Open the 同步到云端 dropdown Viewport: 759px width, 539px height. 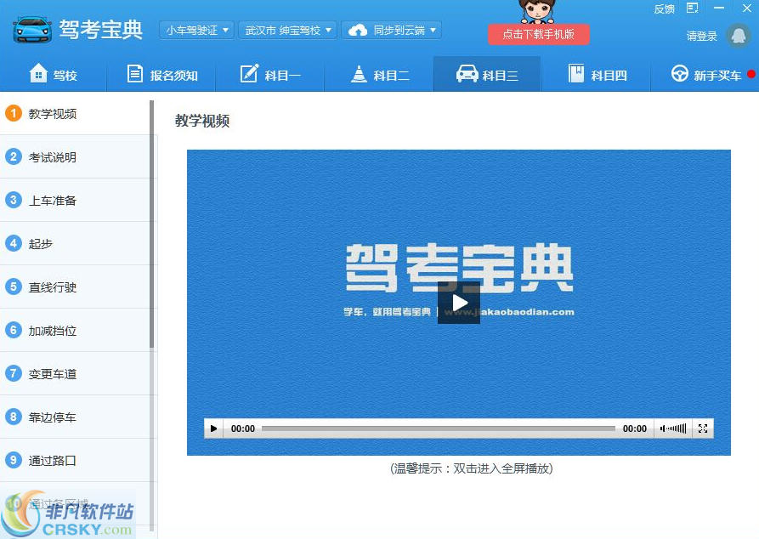(392, 30)
